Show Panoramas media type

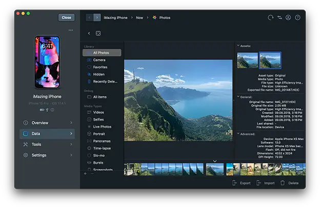tap(102, 141)
